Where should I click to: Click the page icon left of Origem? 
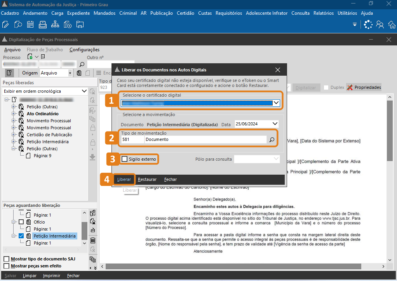pos(9,73)
